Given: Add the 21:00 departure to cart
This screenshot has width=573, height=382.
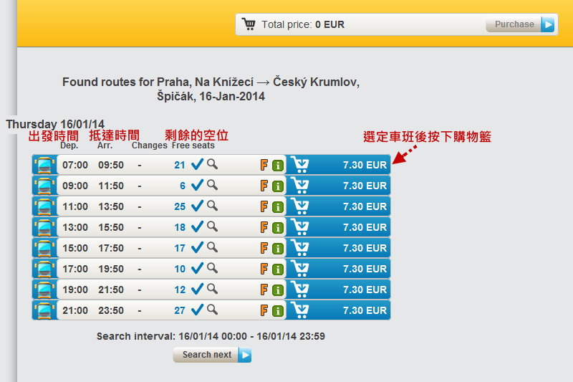Looking at the screenshot, I should (x=300, y=310).
